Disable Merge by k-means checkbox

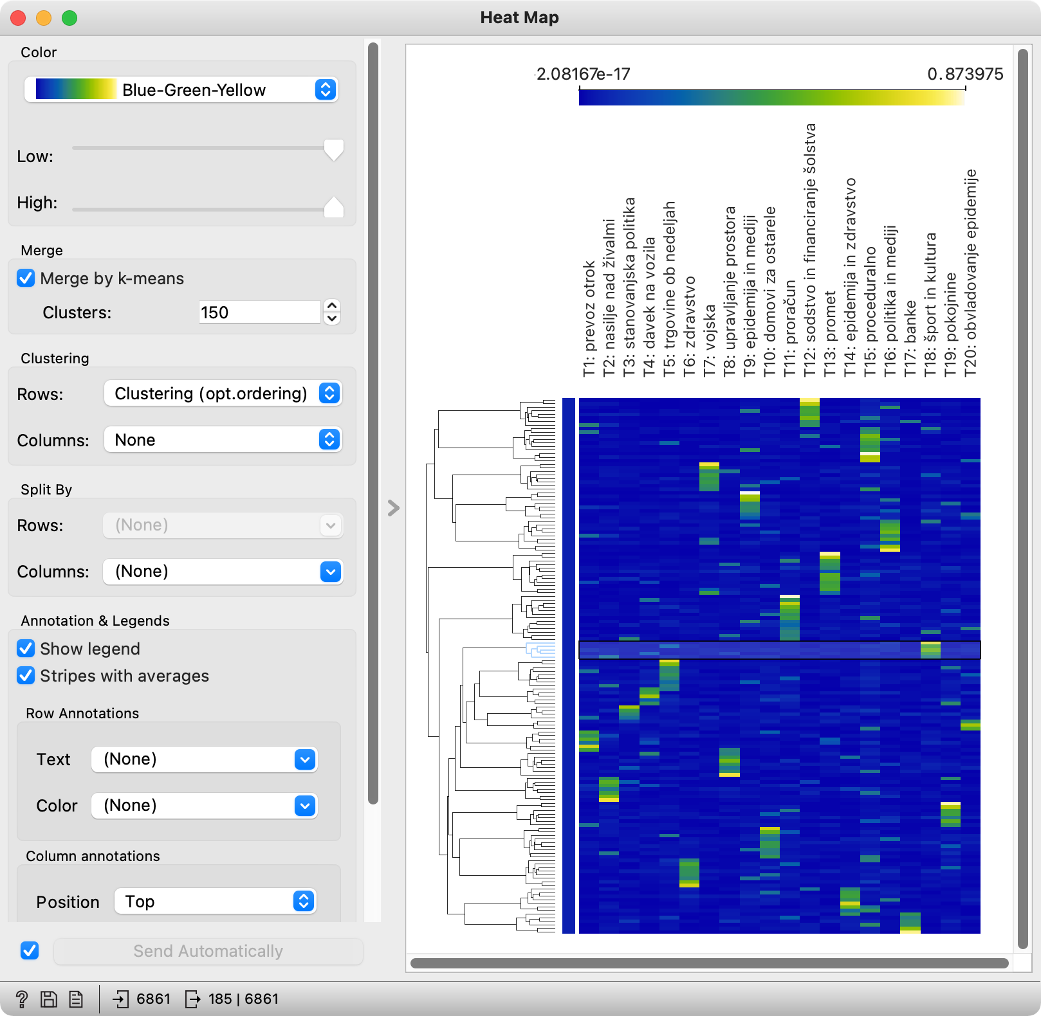click(x=26, y=278)
